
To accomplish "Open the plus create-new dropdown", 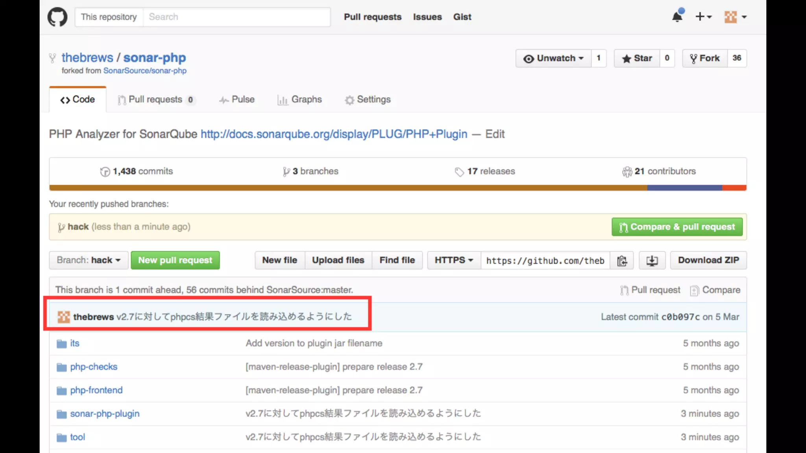I will point(704,17).
